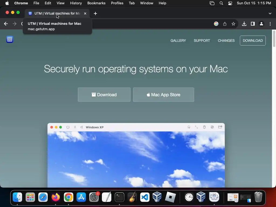Click the Download button with box icon
The height and width of the screenshot is (207, 276).
[x=104, y=95]
